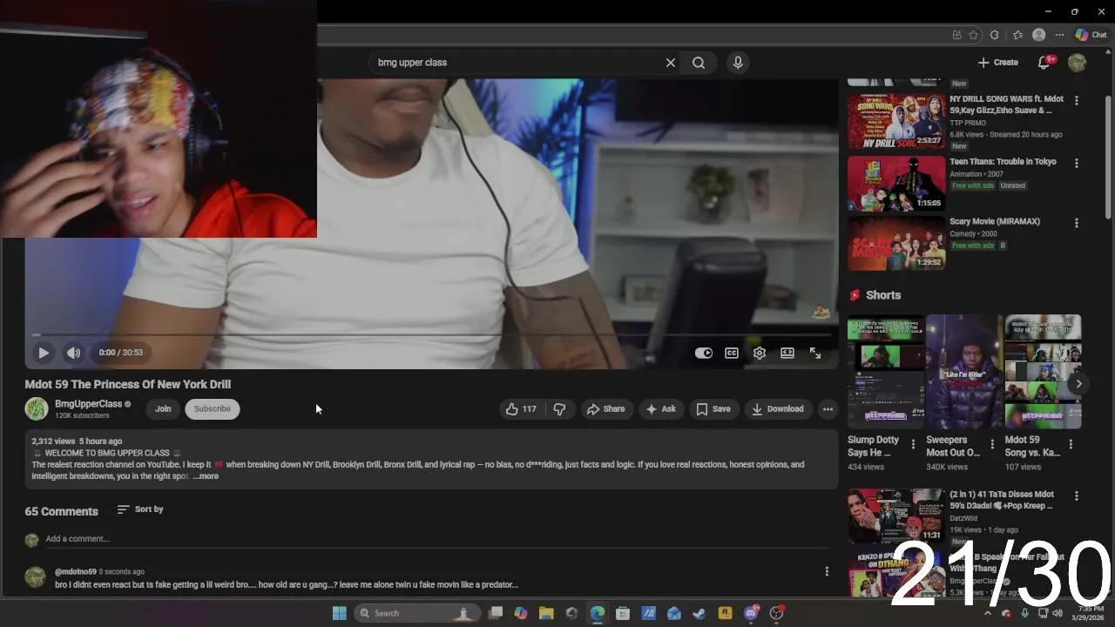Open Teen Titans: Trouble in Tokyo title
Viewport: 1115px width, 627px height.
pyautogui.click(x=1003, y=162)
